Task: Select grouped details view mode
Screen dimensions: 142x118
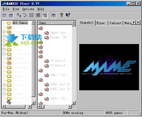Action: pyautogui.click(x=45, y=15)
